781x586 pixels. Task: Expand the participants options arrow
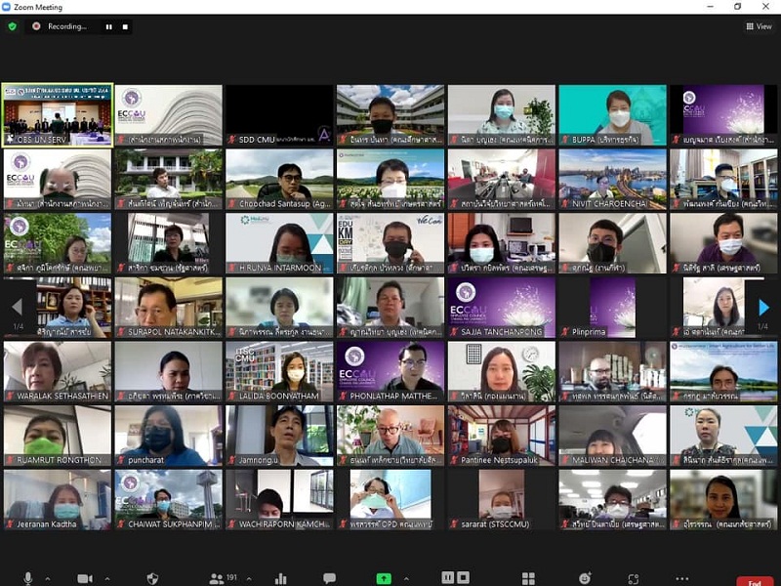click(250, 578)
